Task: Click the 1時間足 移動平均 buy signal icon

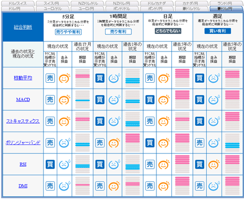Action: [100, 78]
